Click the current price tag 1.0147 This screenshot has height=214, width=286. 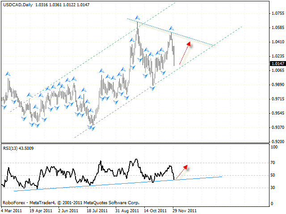(x=277, y=64)
